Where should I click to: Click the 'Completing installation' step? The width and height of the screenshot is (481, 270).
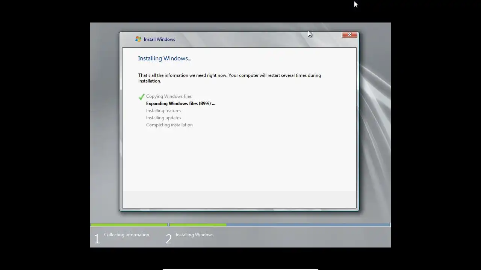coord(169,125)
